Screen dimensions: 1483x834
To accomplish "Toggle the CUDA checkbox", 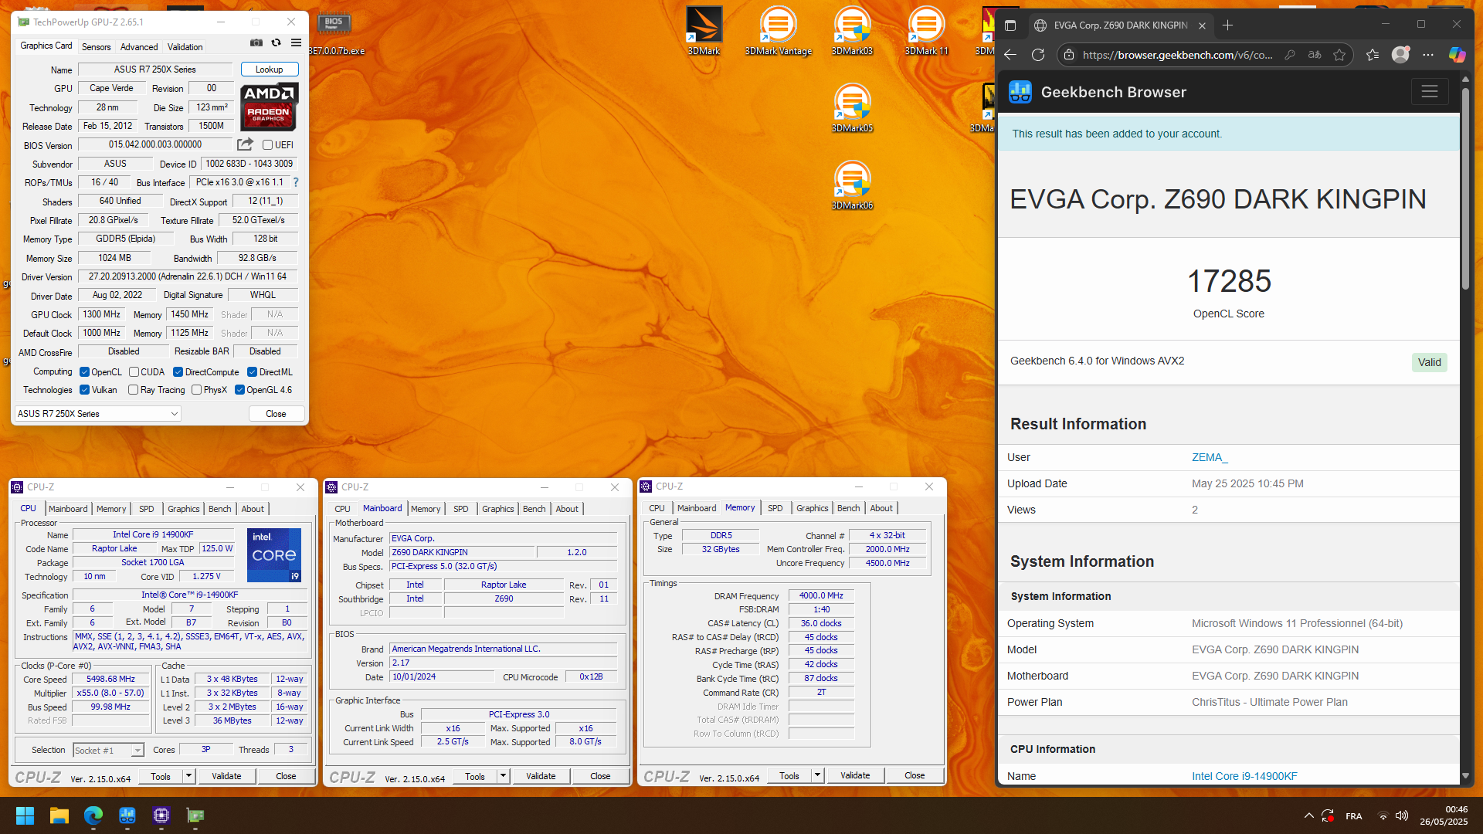I will [x=134, y=371].
